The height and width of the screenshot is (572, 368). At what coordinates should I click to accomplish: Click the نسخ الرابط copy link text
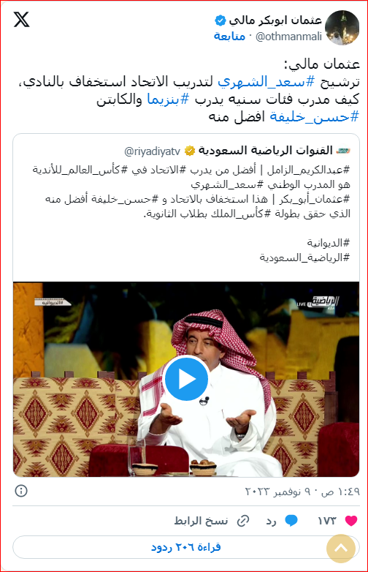pos(201,521)
